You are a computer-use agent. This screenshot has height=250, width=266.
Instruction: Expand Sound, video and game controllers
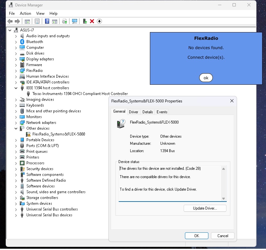tap(16, 192)
